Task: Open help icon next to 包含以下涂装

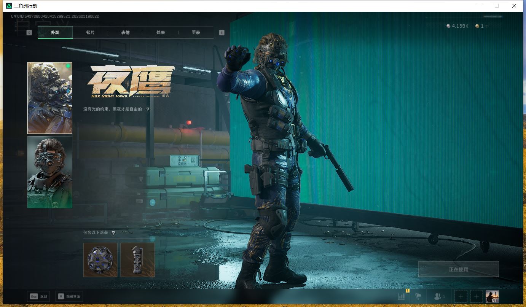Action: pos(113,233)
